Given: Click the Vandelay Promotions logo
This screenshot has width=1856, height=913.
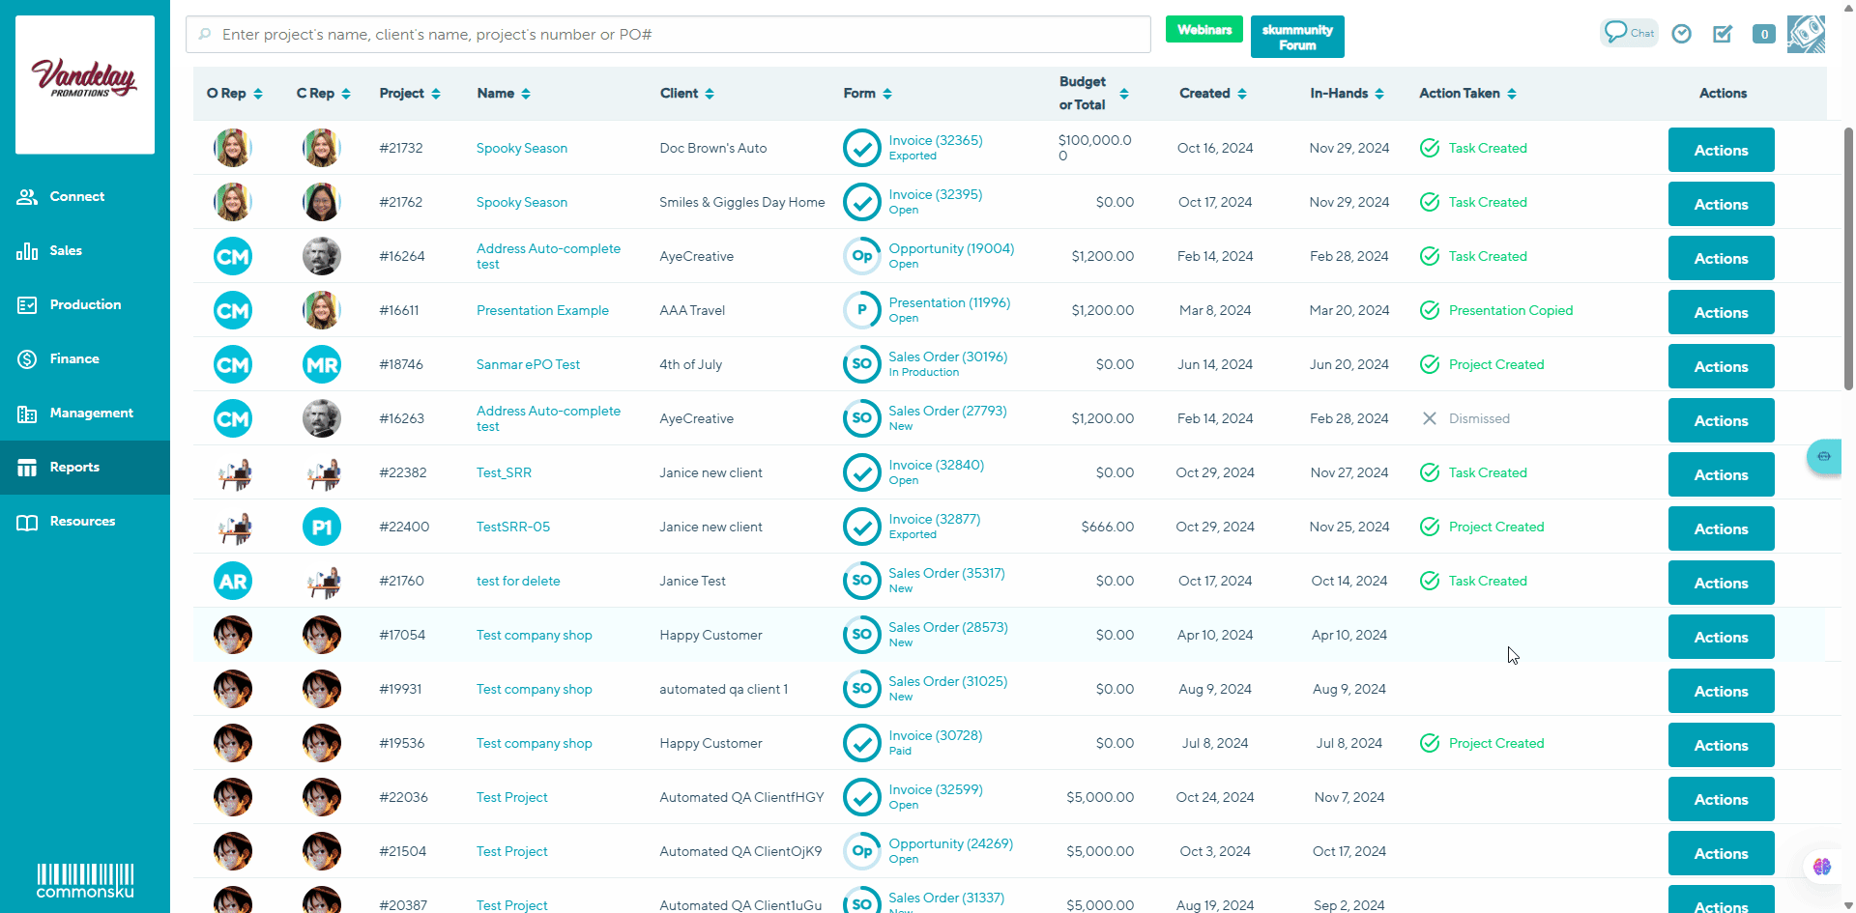Looking at the screenshot, I should point(85,84).
